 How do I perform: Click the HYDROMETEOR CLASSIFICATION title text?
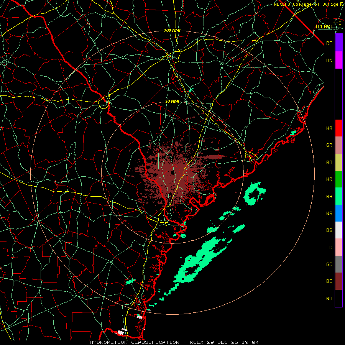[135, 342]
